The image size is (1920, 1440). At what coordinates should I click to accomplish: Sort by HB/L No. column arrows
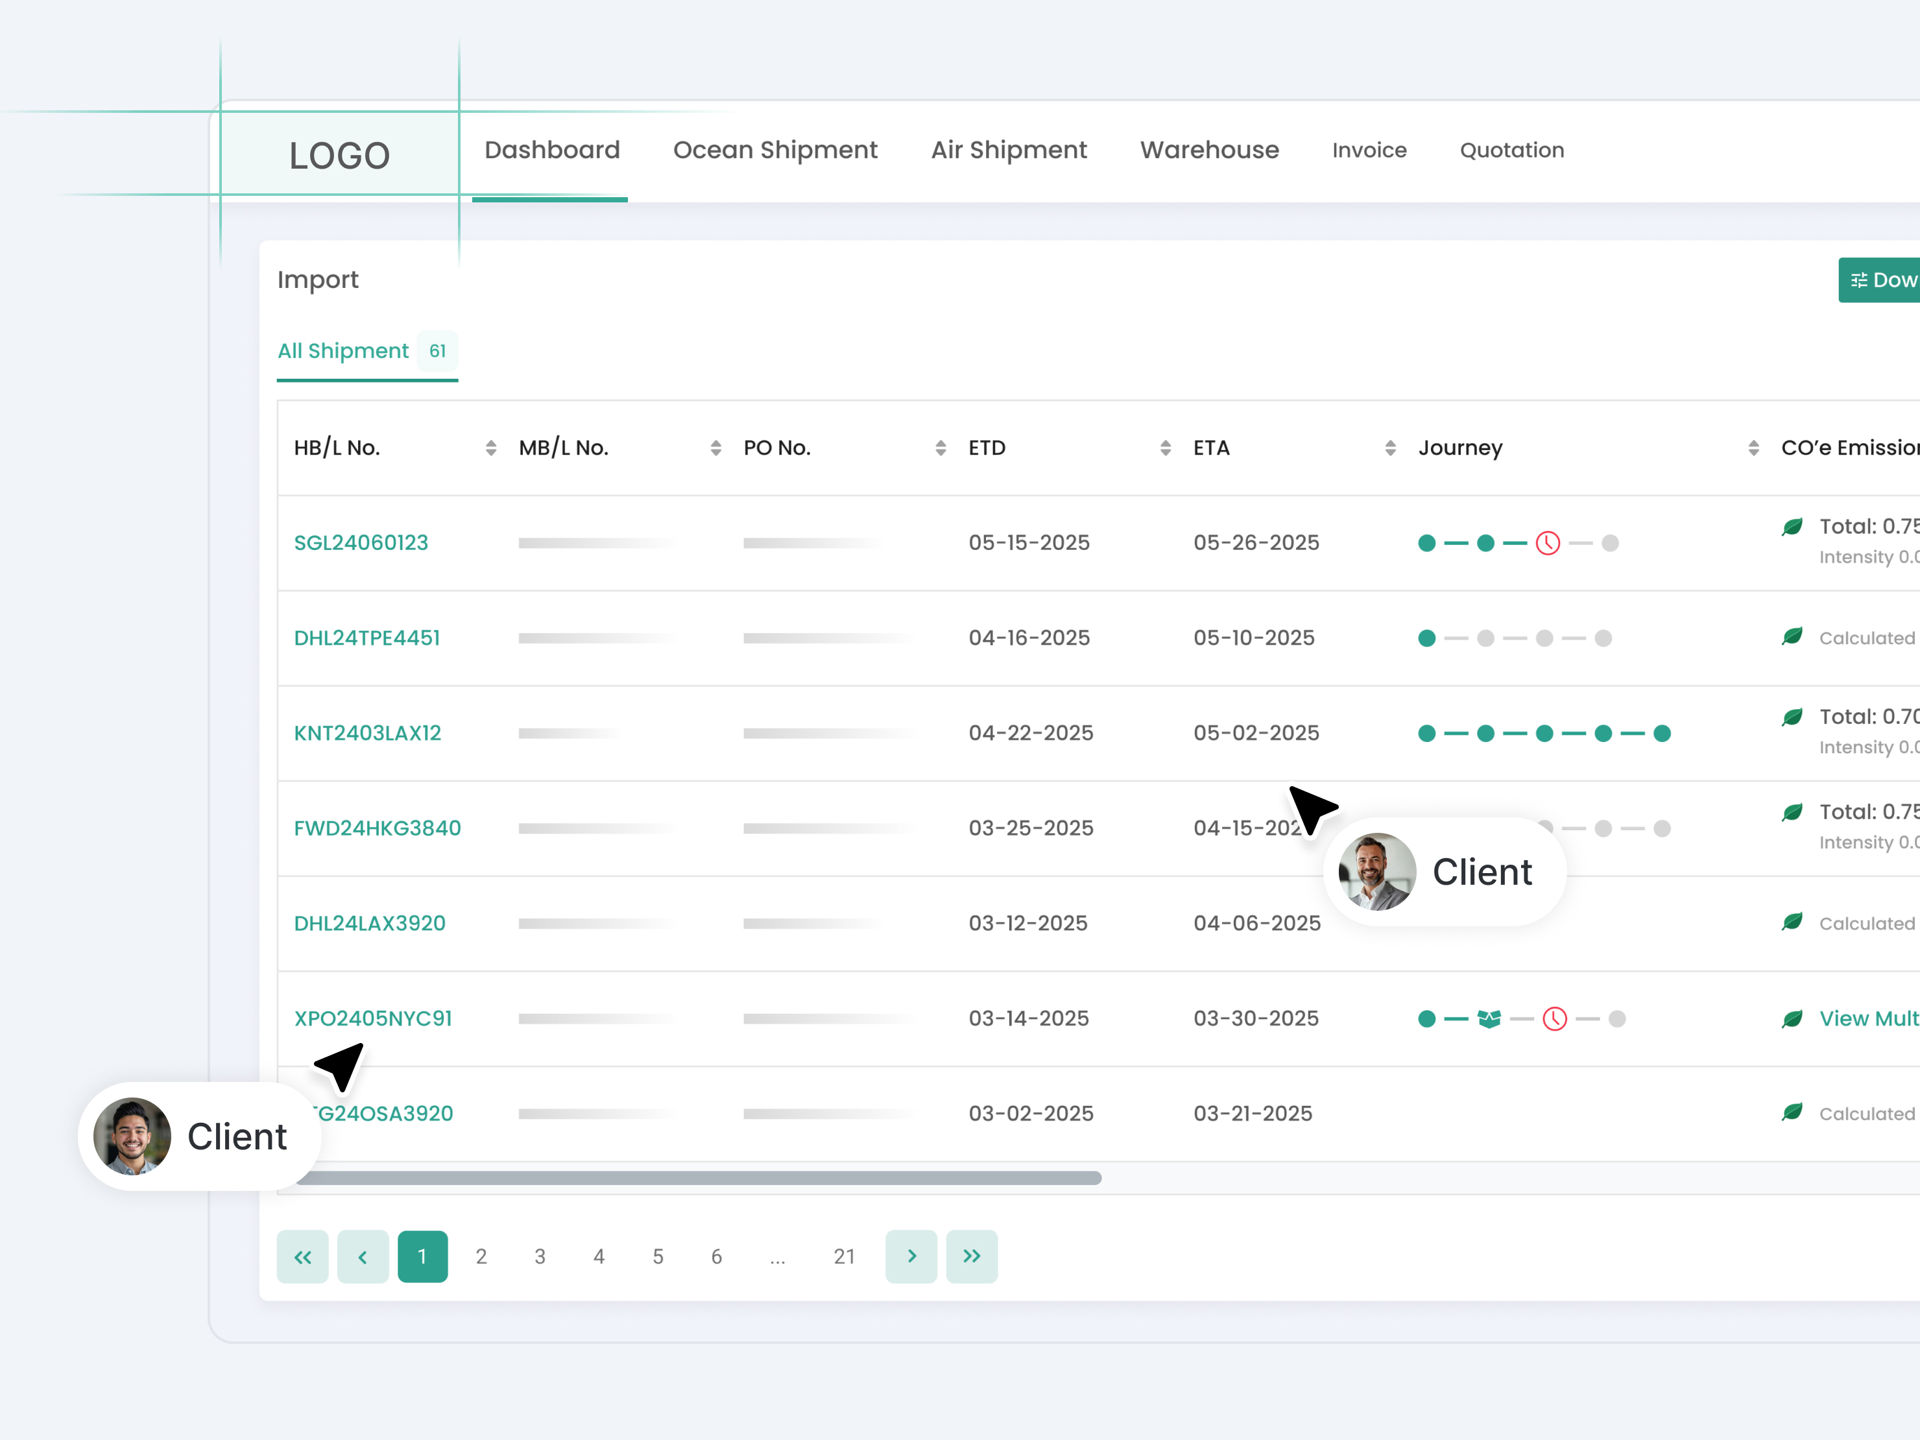[x=490, y=448]
